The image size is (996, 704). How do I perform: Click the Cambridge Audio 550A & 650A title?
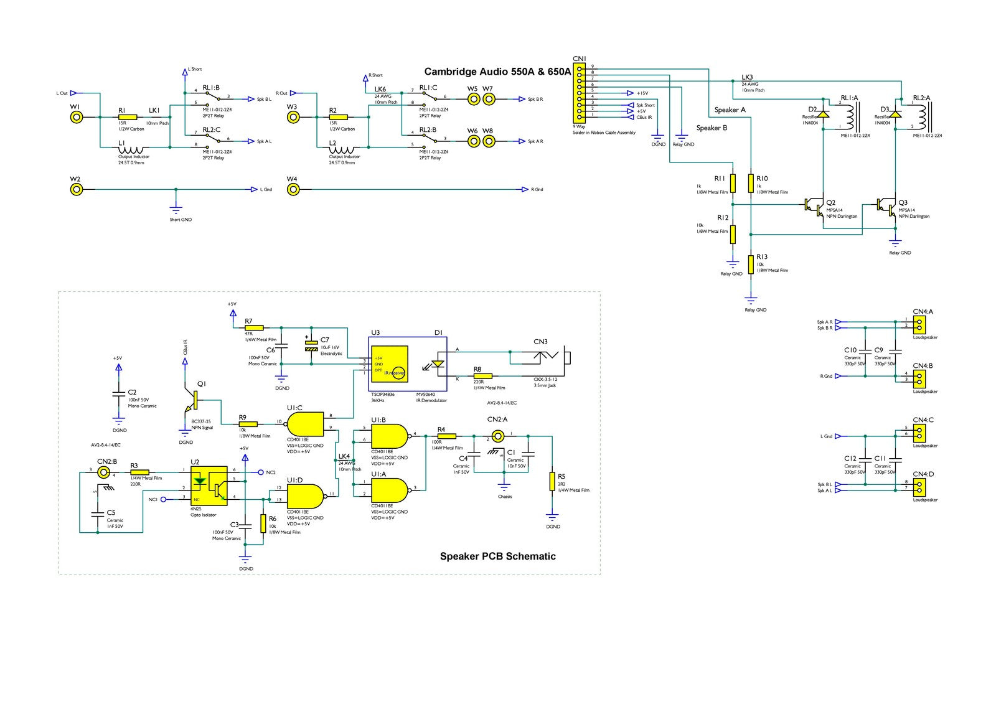pyautogui.click(x=497, y=72)
